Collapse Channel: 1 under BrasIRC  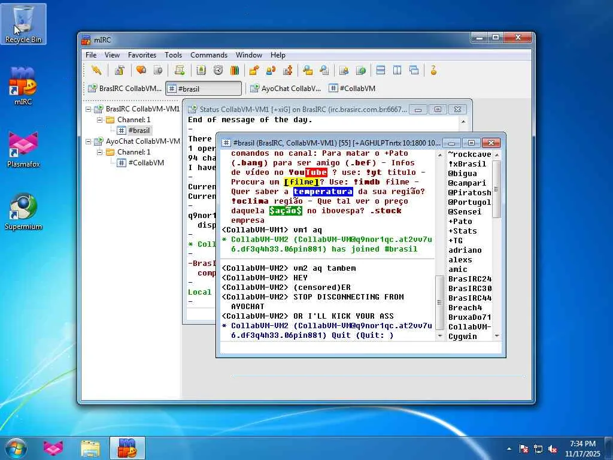tap(100, 120)
